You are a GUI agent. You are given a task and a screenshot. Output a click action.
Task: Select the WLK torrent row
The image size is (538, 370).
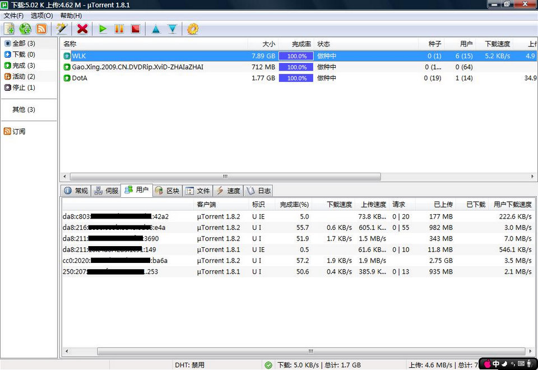299,56
